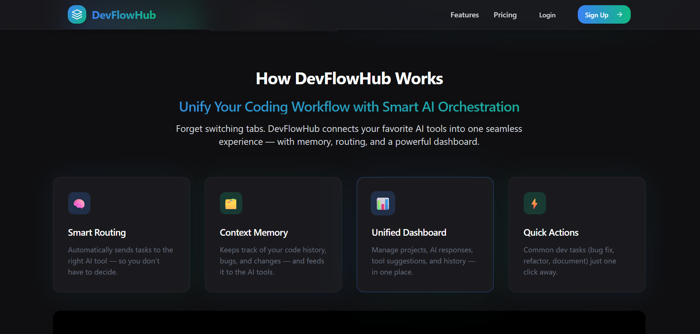Click the lightning bolt Quick Actions icon
Screen dimensions: 700x334
pyautogui.click(x=534, y=203)
